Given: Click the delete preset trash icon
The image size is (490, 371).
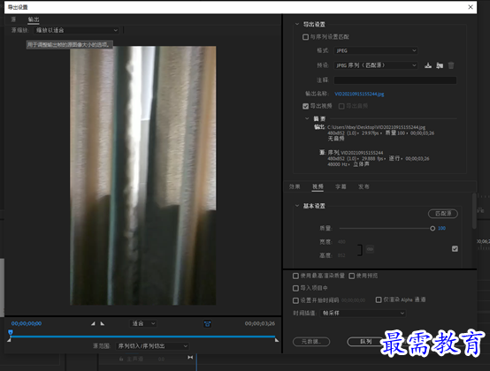Looking at the screenshot, I should coord(451,65).
